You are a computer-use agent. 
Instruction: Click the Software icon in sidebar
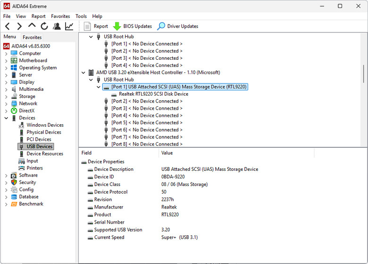(x=14, y=176)
